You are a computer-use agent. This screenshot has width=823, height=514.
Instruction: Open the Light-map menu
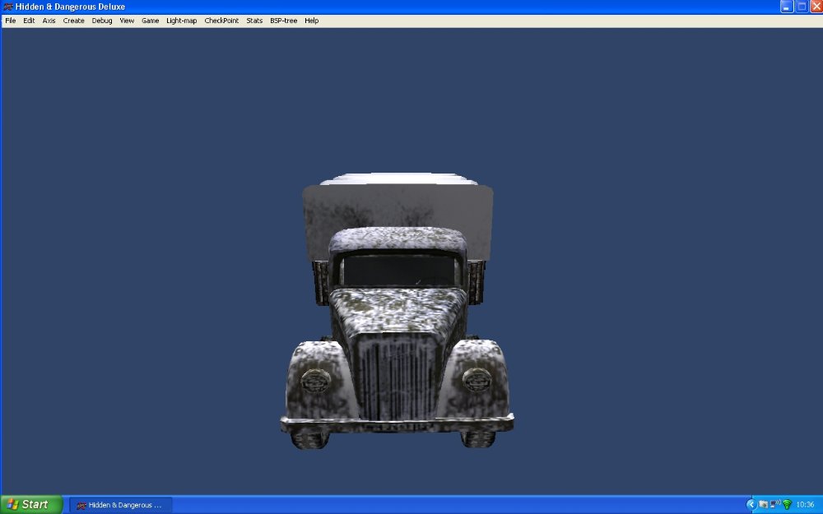point(182,21)
